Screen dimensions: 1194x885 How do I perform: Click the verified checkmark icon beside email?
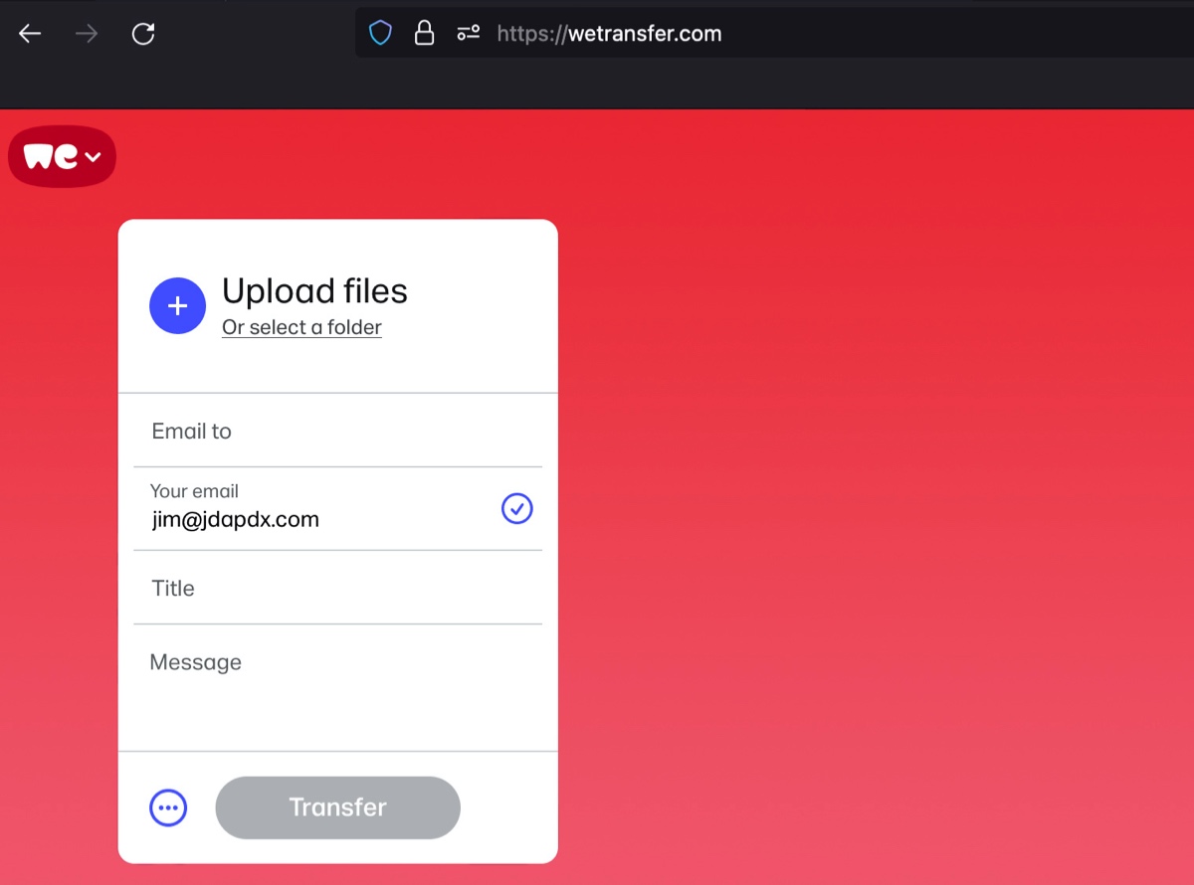(x=516, y=508)
